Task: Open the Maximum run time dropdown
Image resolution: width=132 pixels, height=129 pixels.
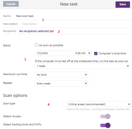Action: click(62, 75)
